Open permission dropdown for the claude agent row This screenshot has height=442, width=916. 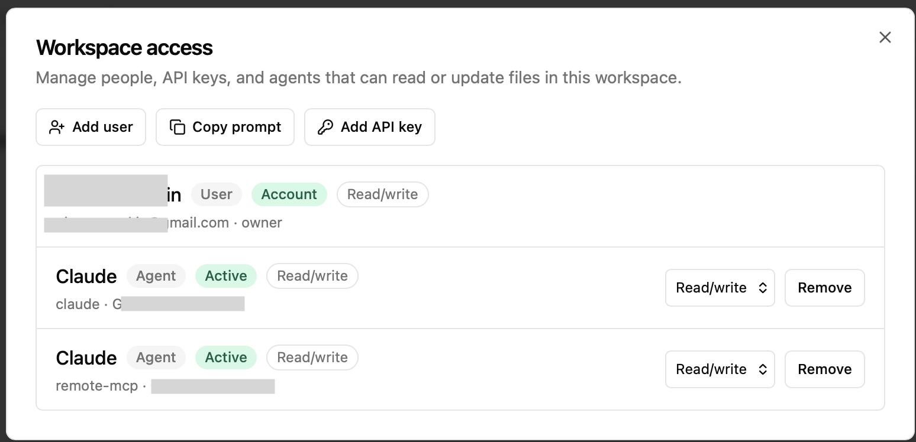pyautogui.click(x=720, y=288)
